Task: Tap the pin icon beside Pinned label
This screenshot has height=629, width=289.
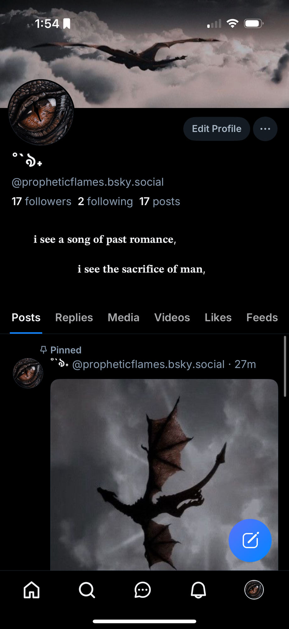Action: (43, 350)
